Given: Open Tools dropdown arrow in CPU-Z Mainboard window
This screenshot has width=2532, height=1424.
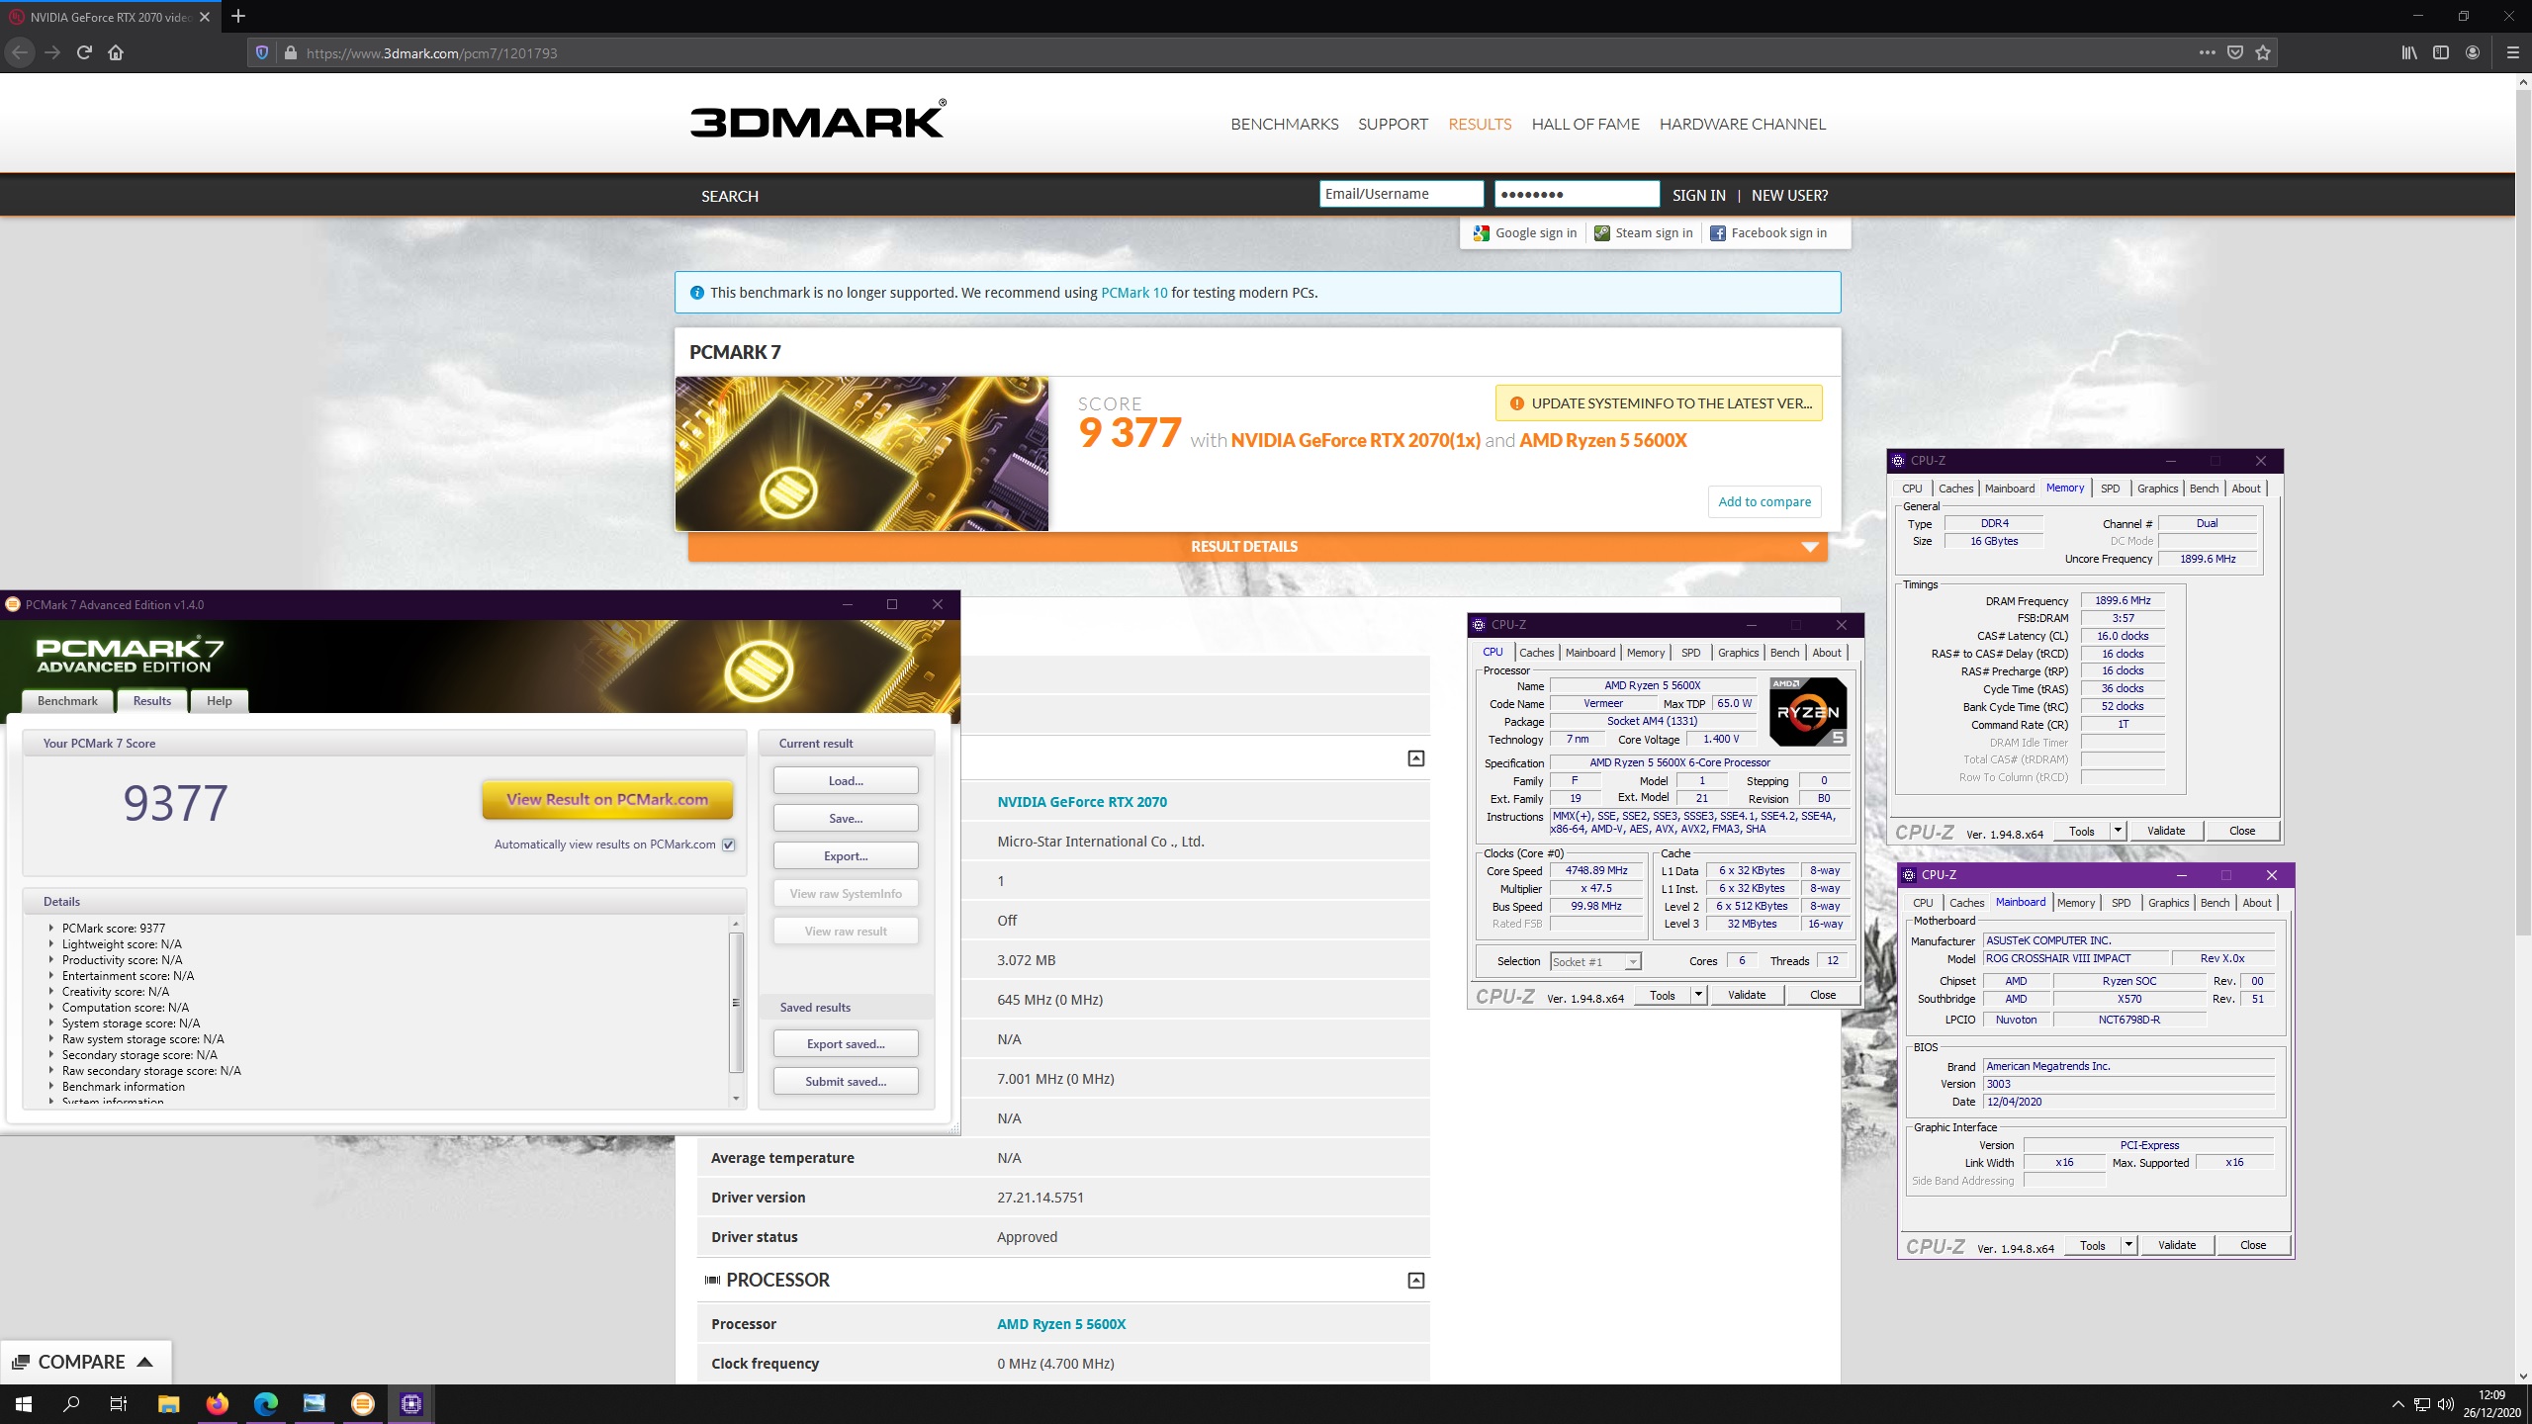Looking at the screenshot, I should pos(2128,1245).
